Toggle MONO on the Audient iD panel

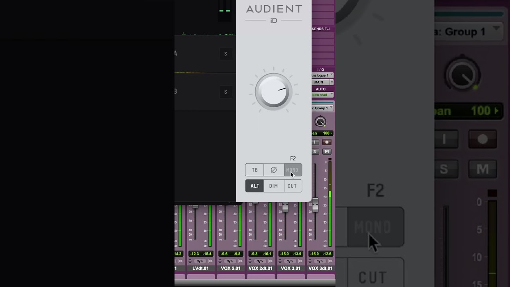(292, 170)
